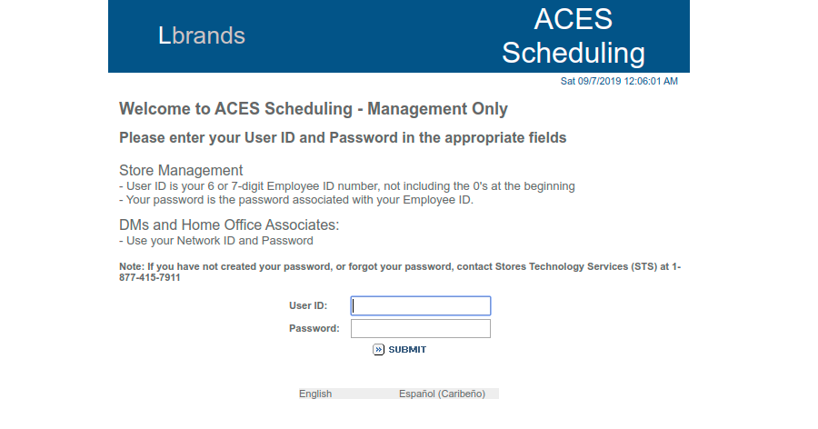Click the Welcome to ACES Scheduling heading

(313, 109)
